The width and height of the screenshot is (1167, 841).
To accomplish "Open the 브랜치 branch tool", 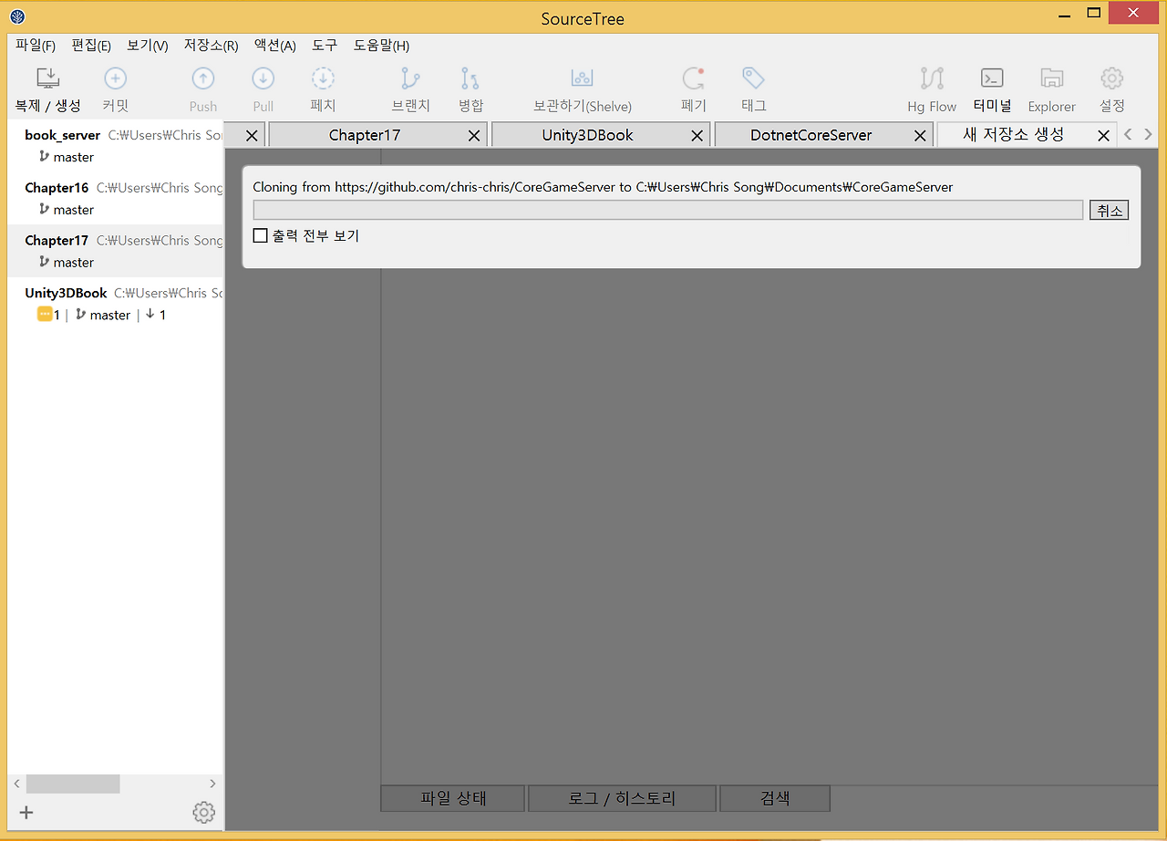I will coord(411,90).
